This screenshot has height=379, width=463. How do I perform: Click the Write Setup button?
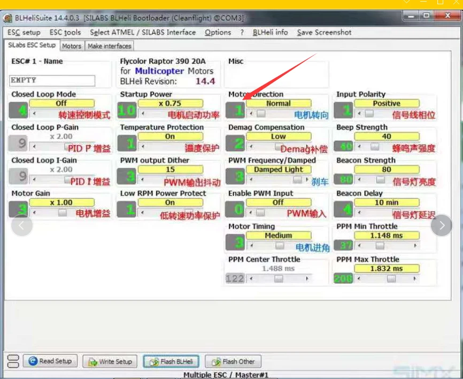(x=110, y=361)
